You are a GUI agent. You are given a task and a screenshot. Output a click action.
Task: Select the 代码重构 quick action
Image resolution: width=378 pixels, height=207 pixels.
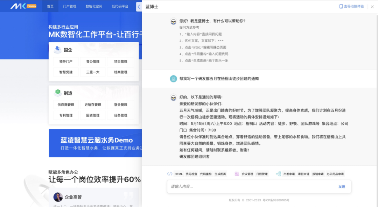click(206, 174)
